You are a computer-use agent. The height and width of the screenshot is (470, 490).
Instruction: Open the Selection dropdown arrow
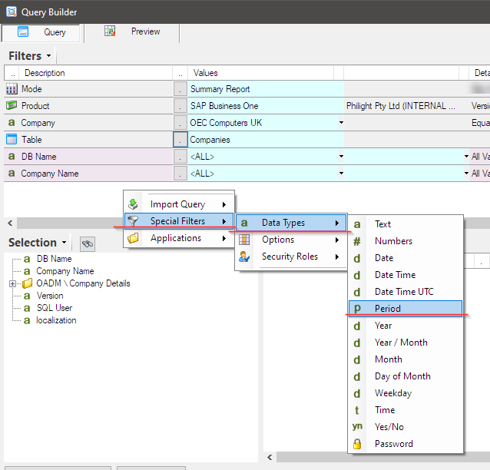(x=64, y=243)
